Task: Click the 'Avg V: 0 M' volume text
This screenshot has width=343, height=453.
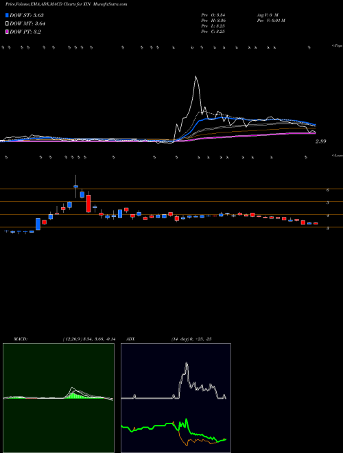Action: [x=267, y=14]
